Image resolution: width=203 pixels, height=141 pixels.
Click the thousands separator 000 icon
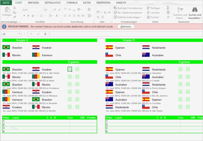click(x=109, y=13)
